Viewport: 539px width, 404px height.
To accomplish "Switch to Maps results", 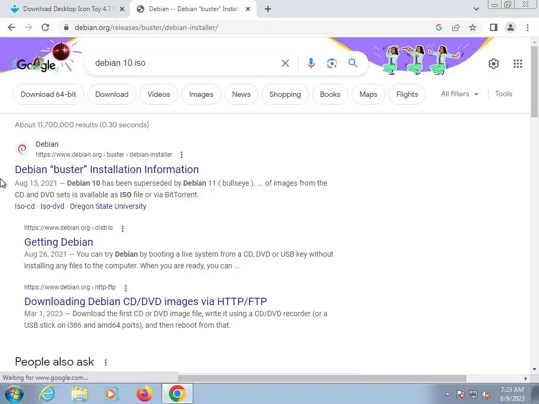I will (368, 94).
